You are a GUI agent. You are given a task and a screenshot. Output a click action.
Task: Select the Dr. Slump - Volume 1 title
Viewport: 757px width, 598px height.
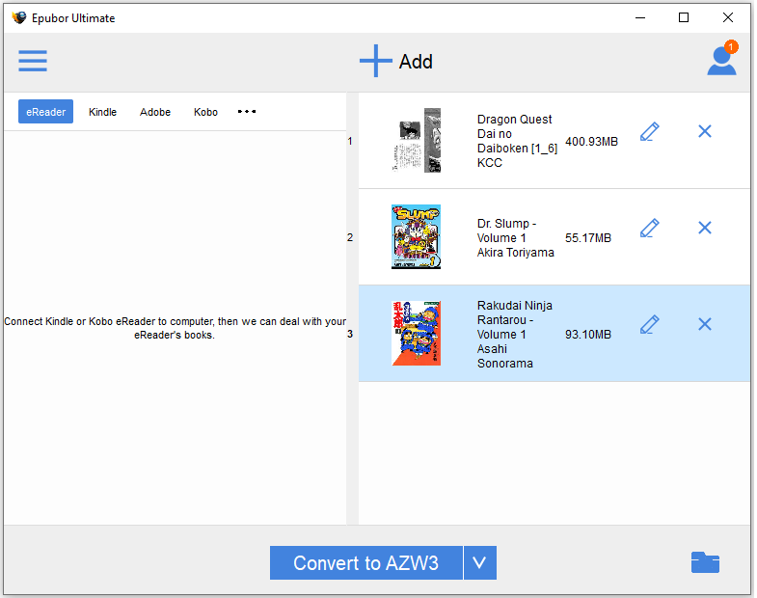[506, 231]
